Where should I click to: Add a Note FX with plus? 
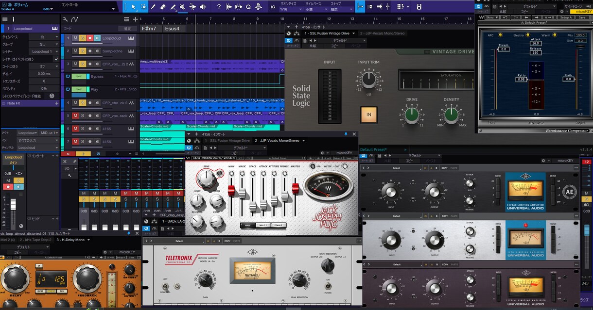tap(56, 103)
